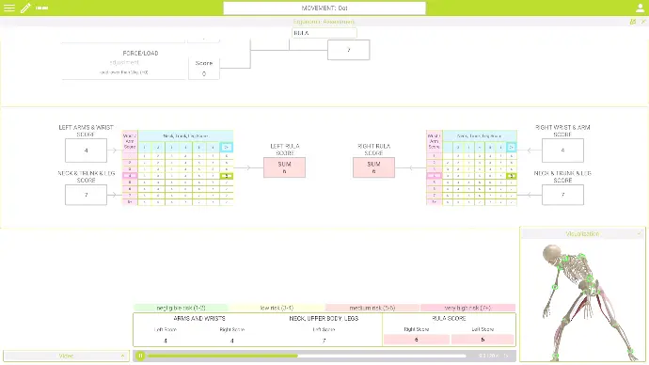This screenshot has height=365, width=649.
Task: Click the skeleton visualization view
Action: click(x=582, y=301)
